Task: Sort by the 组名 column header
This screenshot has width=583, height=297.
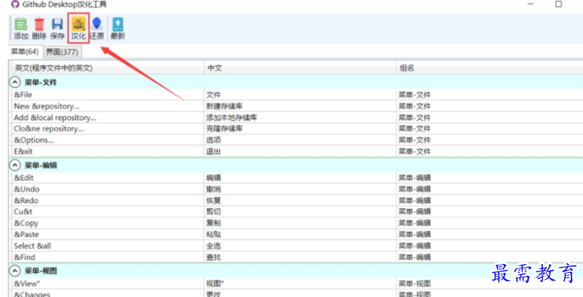Action: tap(490, 68)
